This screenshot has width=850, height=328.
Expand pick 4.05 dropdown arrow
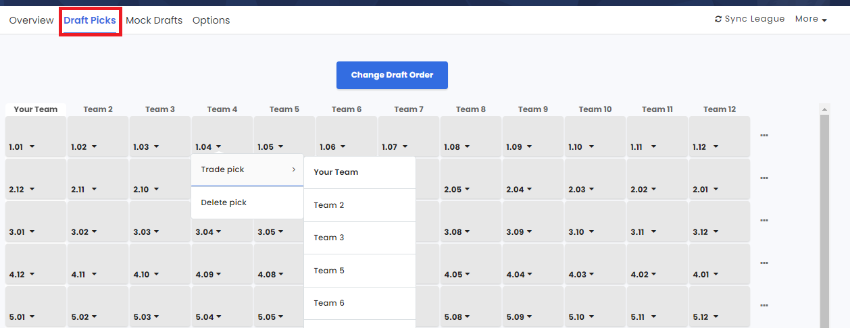(x=468, y=275)
